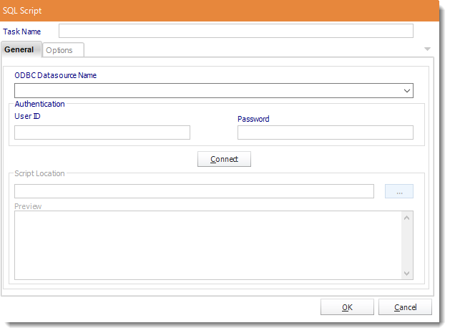Browse for script with the ellipsis button
This screenshot has height=333, width=450.
(399, 191)
